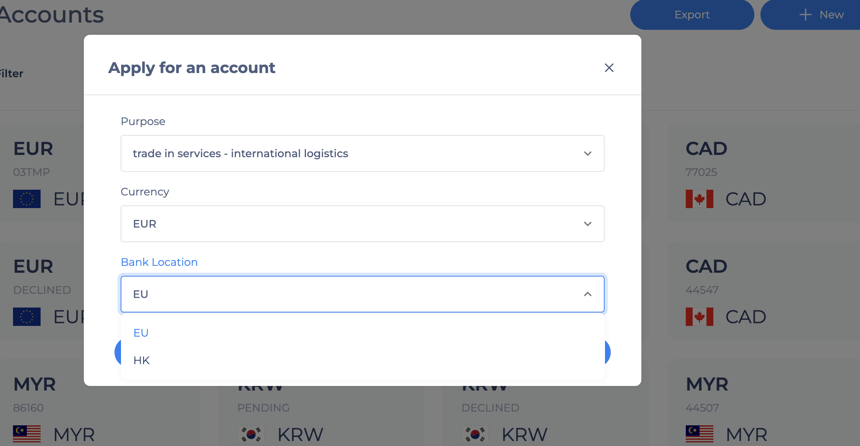This screenshot has height=446, width=860.
Task: Collapse the Bank Location dropdown chevron
Action: point(587,294)
